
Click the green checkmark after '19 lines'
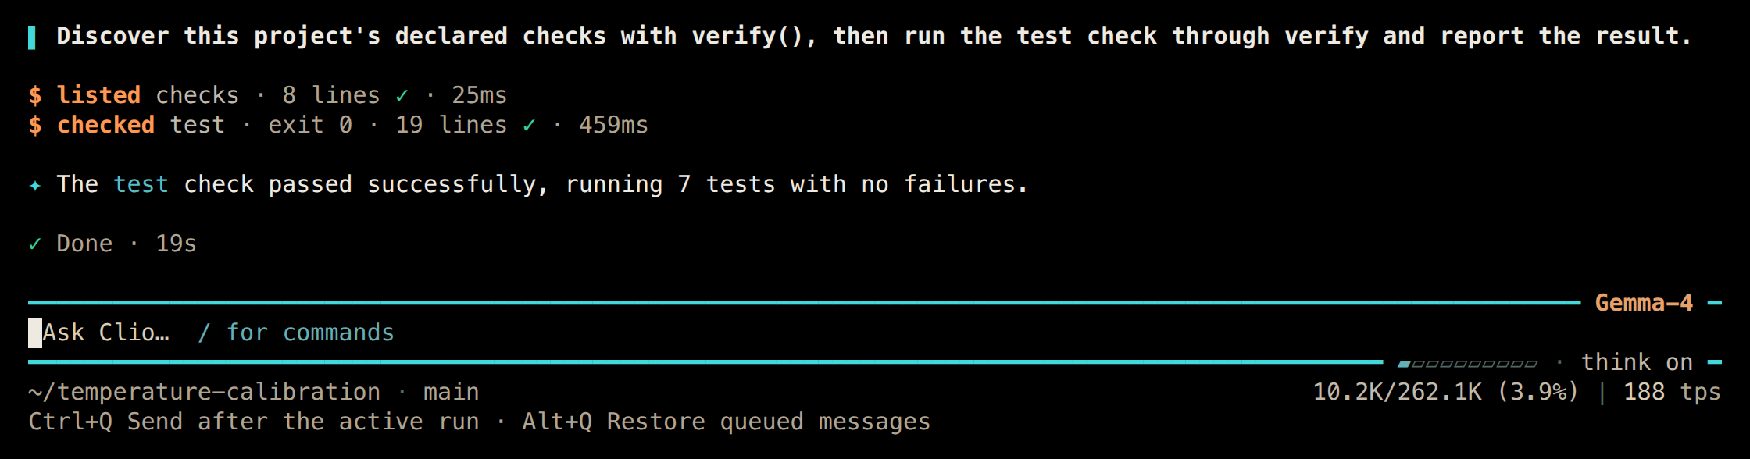point(529,125)
